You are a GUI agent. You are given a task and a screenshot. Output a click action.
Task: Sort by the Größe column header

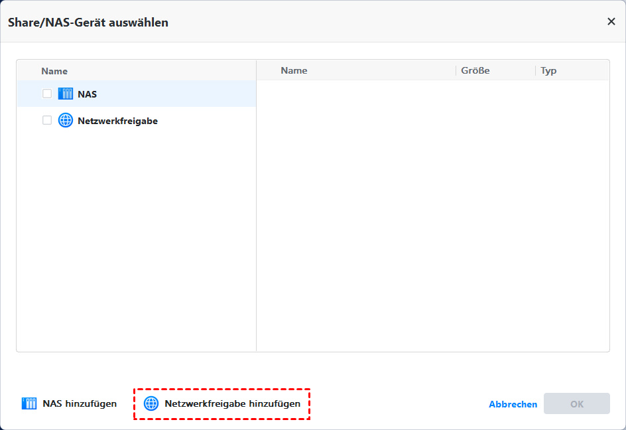pyautogui.click(x=475, y=70)
